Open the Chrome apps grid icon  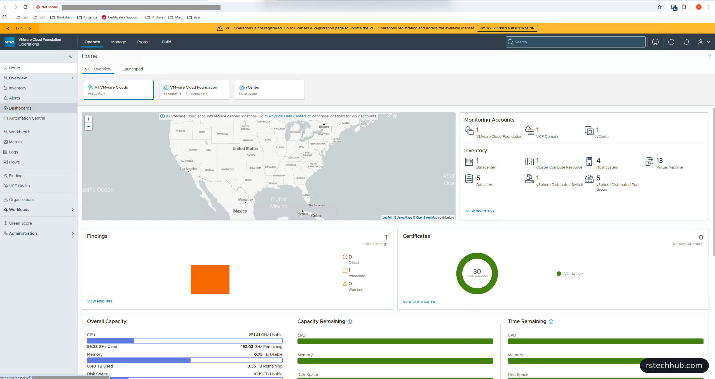click(x=4, y=17)
